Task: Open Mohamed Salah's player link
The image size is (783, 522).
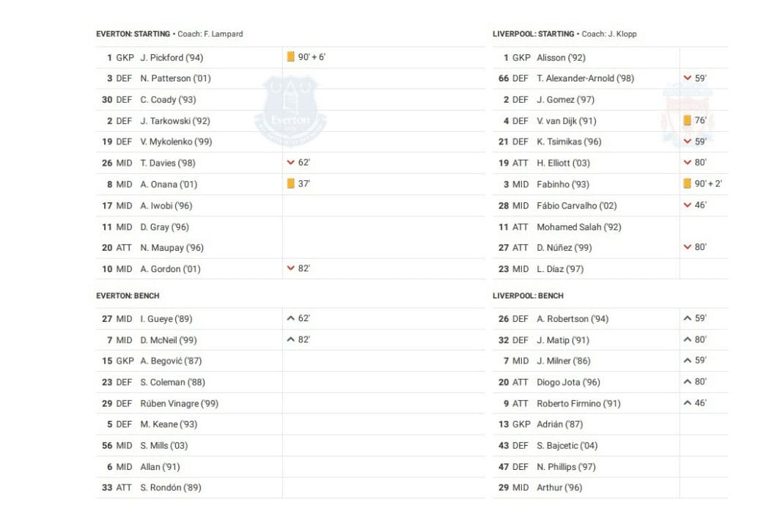Action: pyautogui.click(x=578, y=227)
